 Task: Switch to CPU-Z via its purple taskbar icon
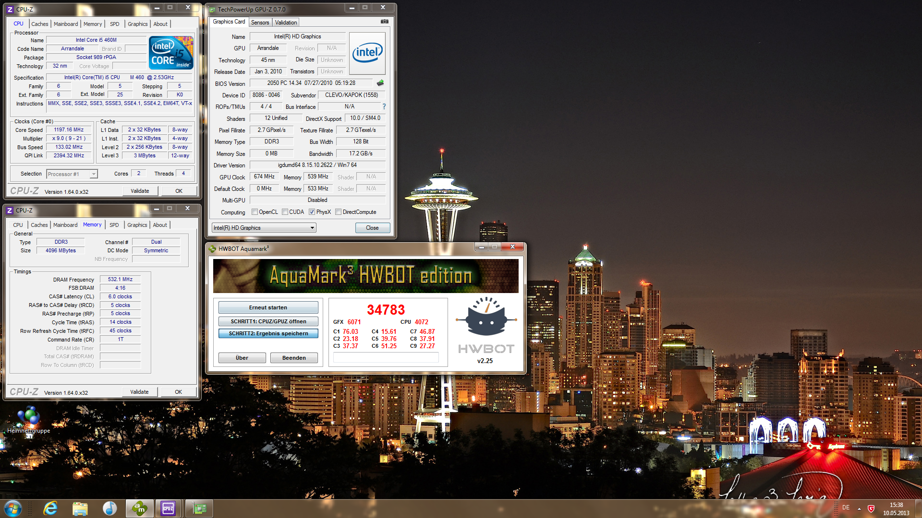[x=168, y=508]
